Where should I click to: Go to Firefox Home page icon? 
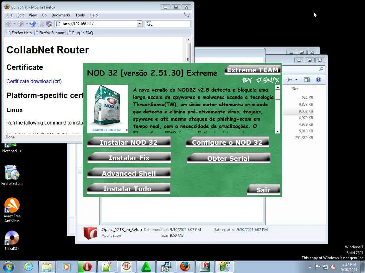(x=49, y=24)
